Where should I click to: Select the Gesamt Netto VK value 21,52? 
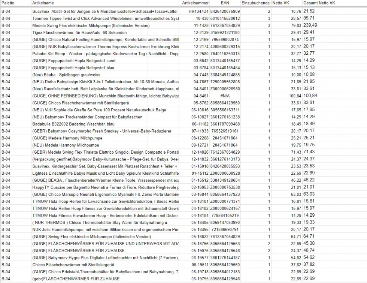tap(309, 11)
